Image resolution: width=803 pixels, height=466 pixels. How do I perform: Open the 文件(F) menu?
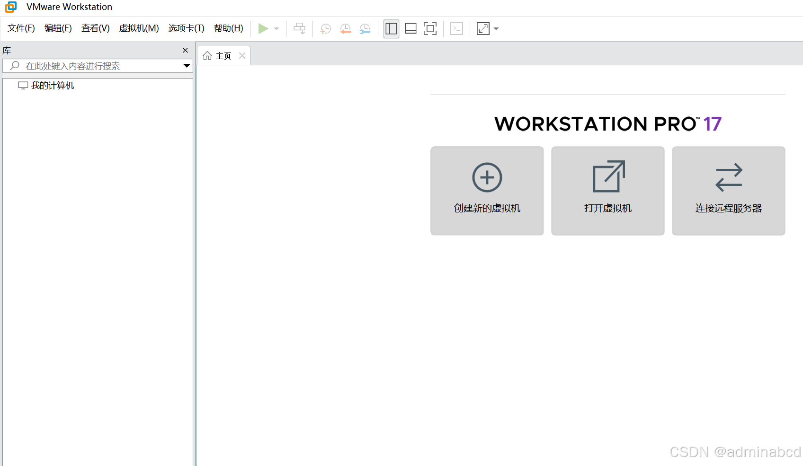pyautogui.click(x=21, y=28)
